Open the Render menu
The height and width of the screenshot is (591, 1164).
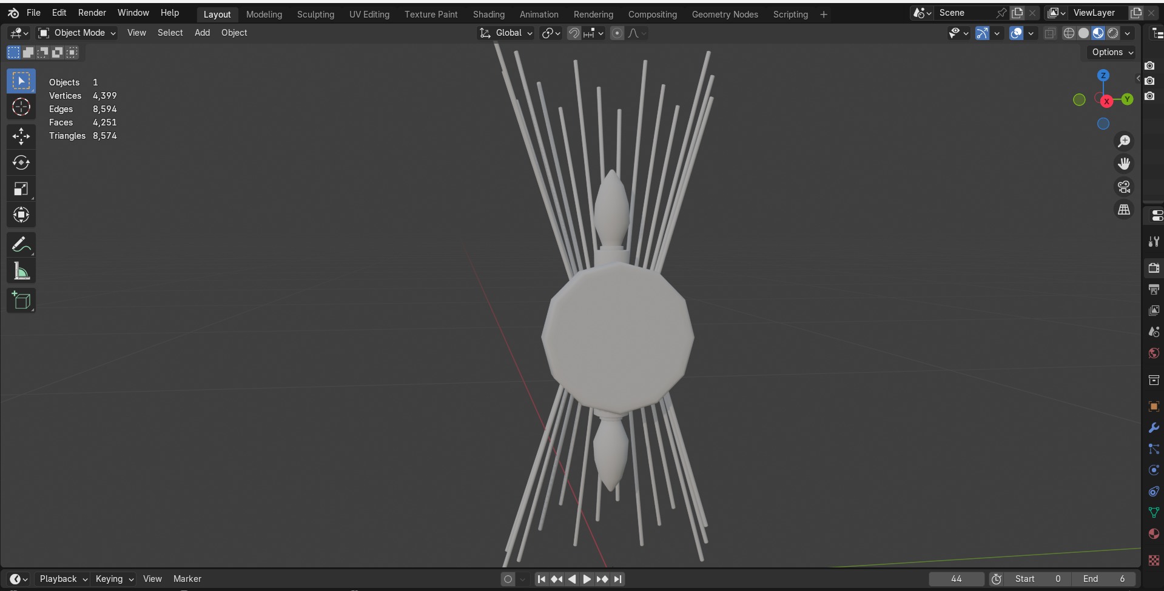tap(92, 13)
